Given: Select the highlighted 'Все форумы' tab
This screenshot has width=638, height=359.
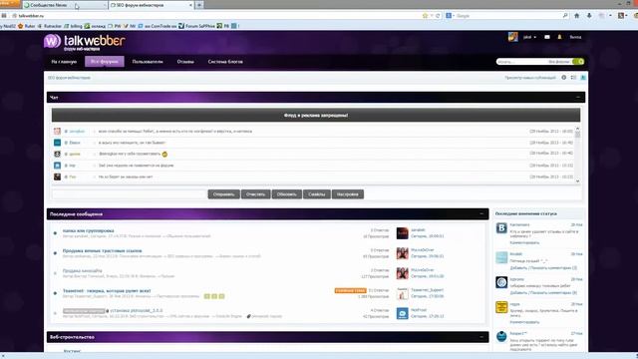Looking at the screenshot, I should [105, 62].
